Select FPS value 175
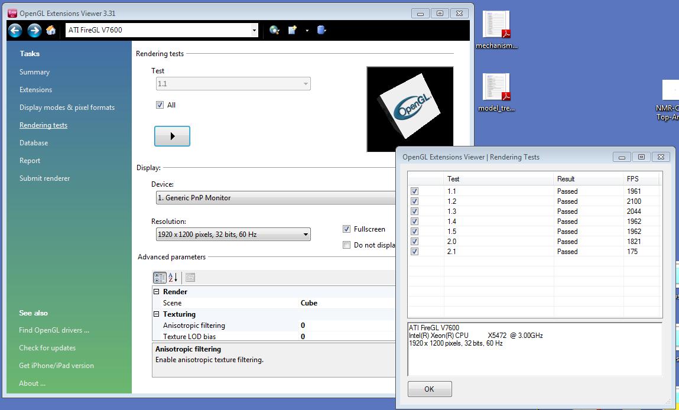Screen dimensions: 679x410 [x=632, y=252]
